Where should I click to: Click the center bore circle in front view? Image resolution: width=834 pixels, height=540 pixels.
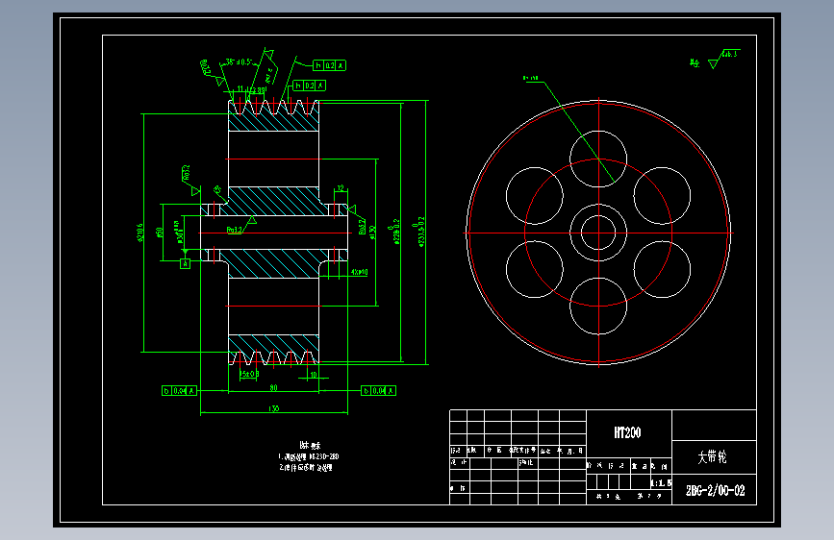[598, 233]
